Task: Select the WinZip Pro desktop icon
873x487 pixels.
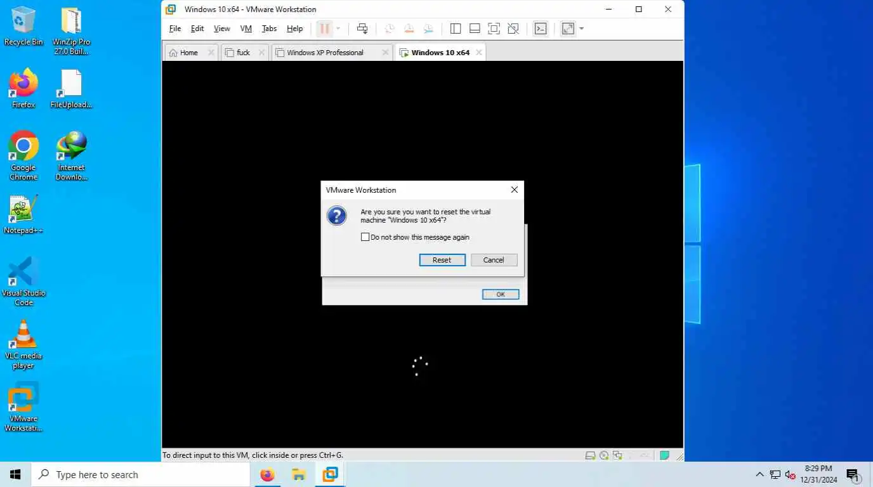Action: tap(71, 31)
